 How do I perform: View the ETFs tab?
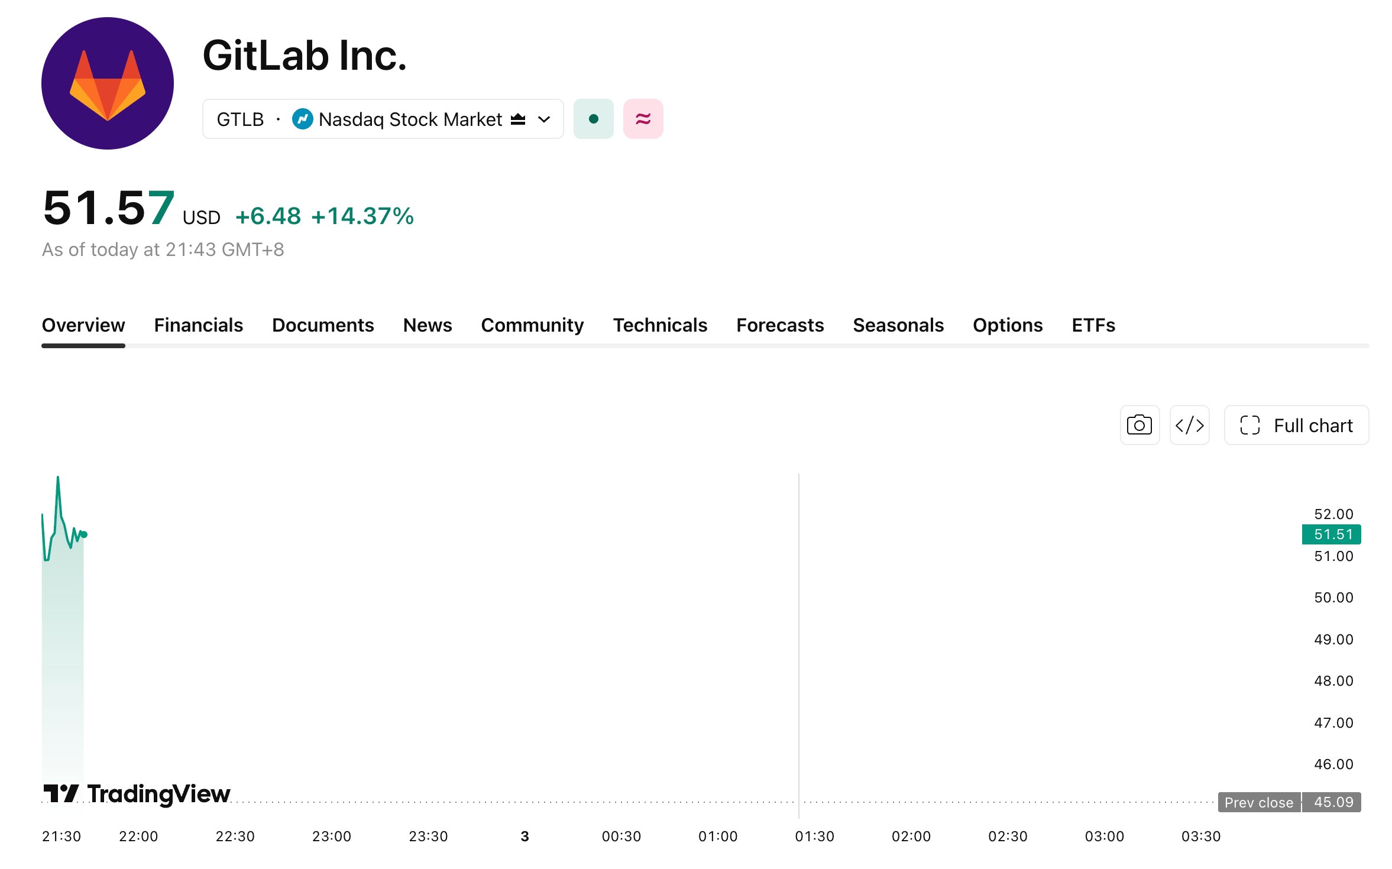tap(1093, 325)
